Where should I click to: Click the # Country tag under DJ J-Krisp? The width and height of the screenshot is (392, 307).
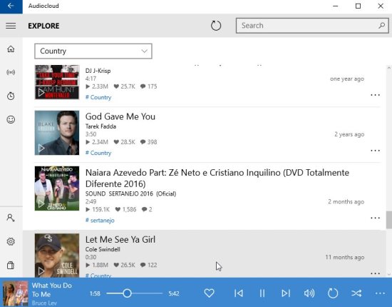(x=98, y=97)
